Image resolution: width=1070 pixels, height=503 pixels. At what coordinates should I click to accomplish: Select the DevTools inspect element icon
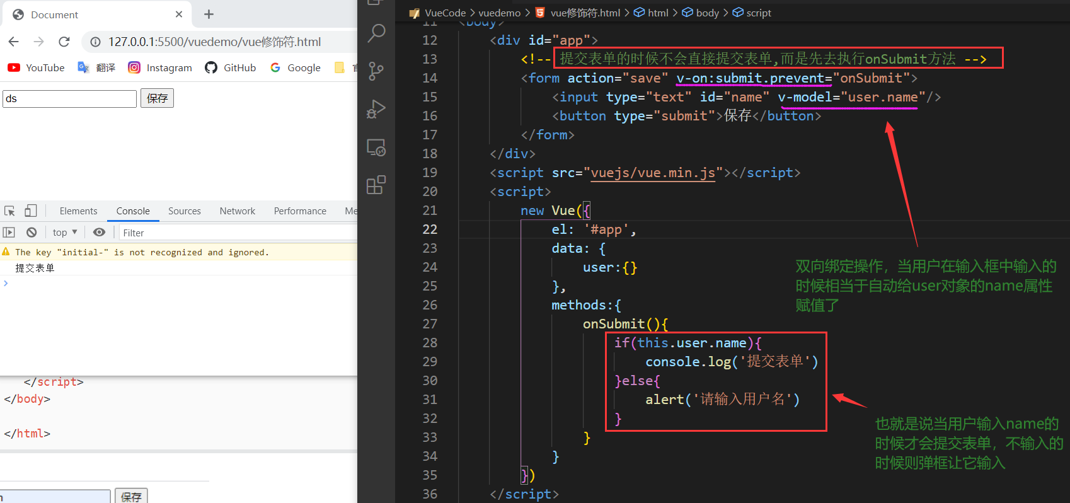point(9,211)
